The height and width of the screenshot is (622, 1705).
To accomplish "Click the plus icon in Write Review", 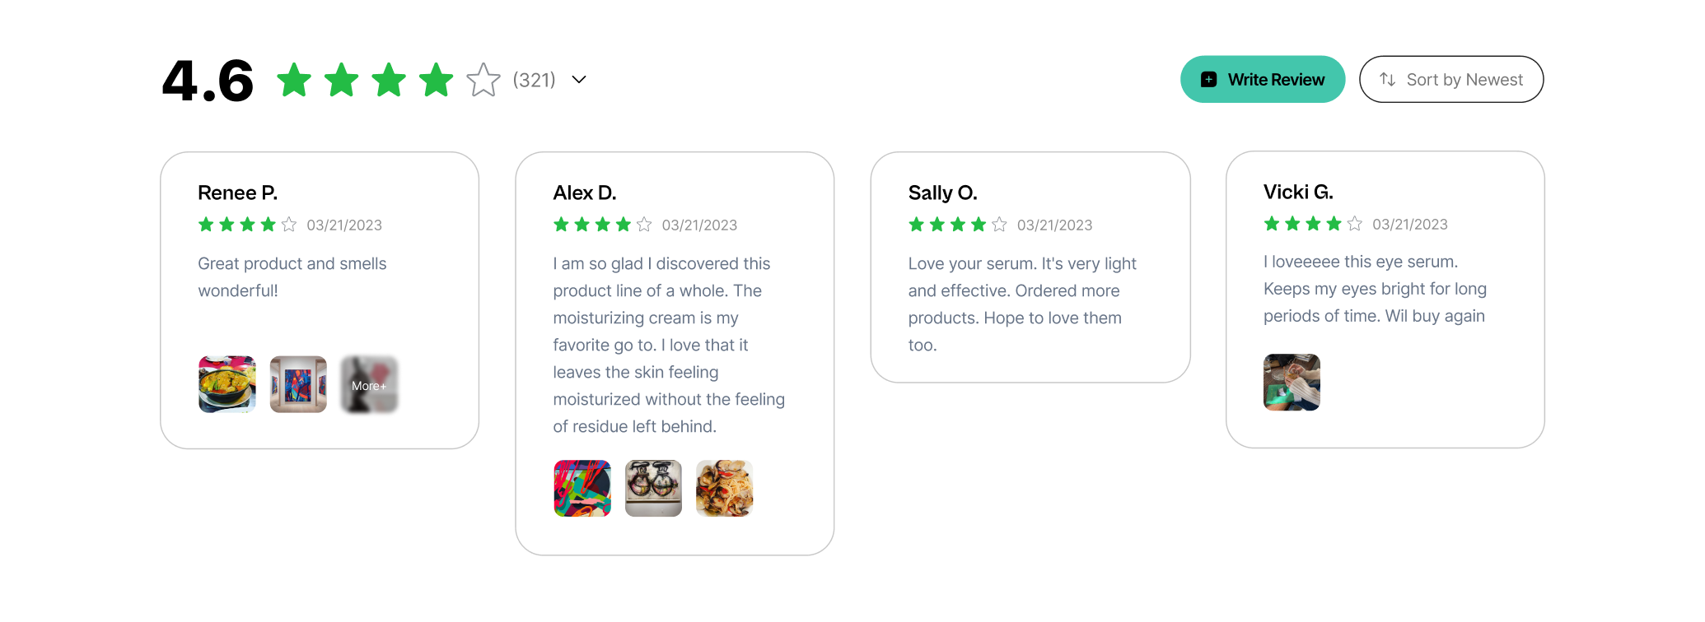I will pyautogui.click(x=1208, y=80).
